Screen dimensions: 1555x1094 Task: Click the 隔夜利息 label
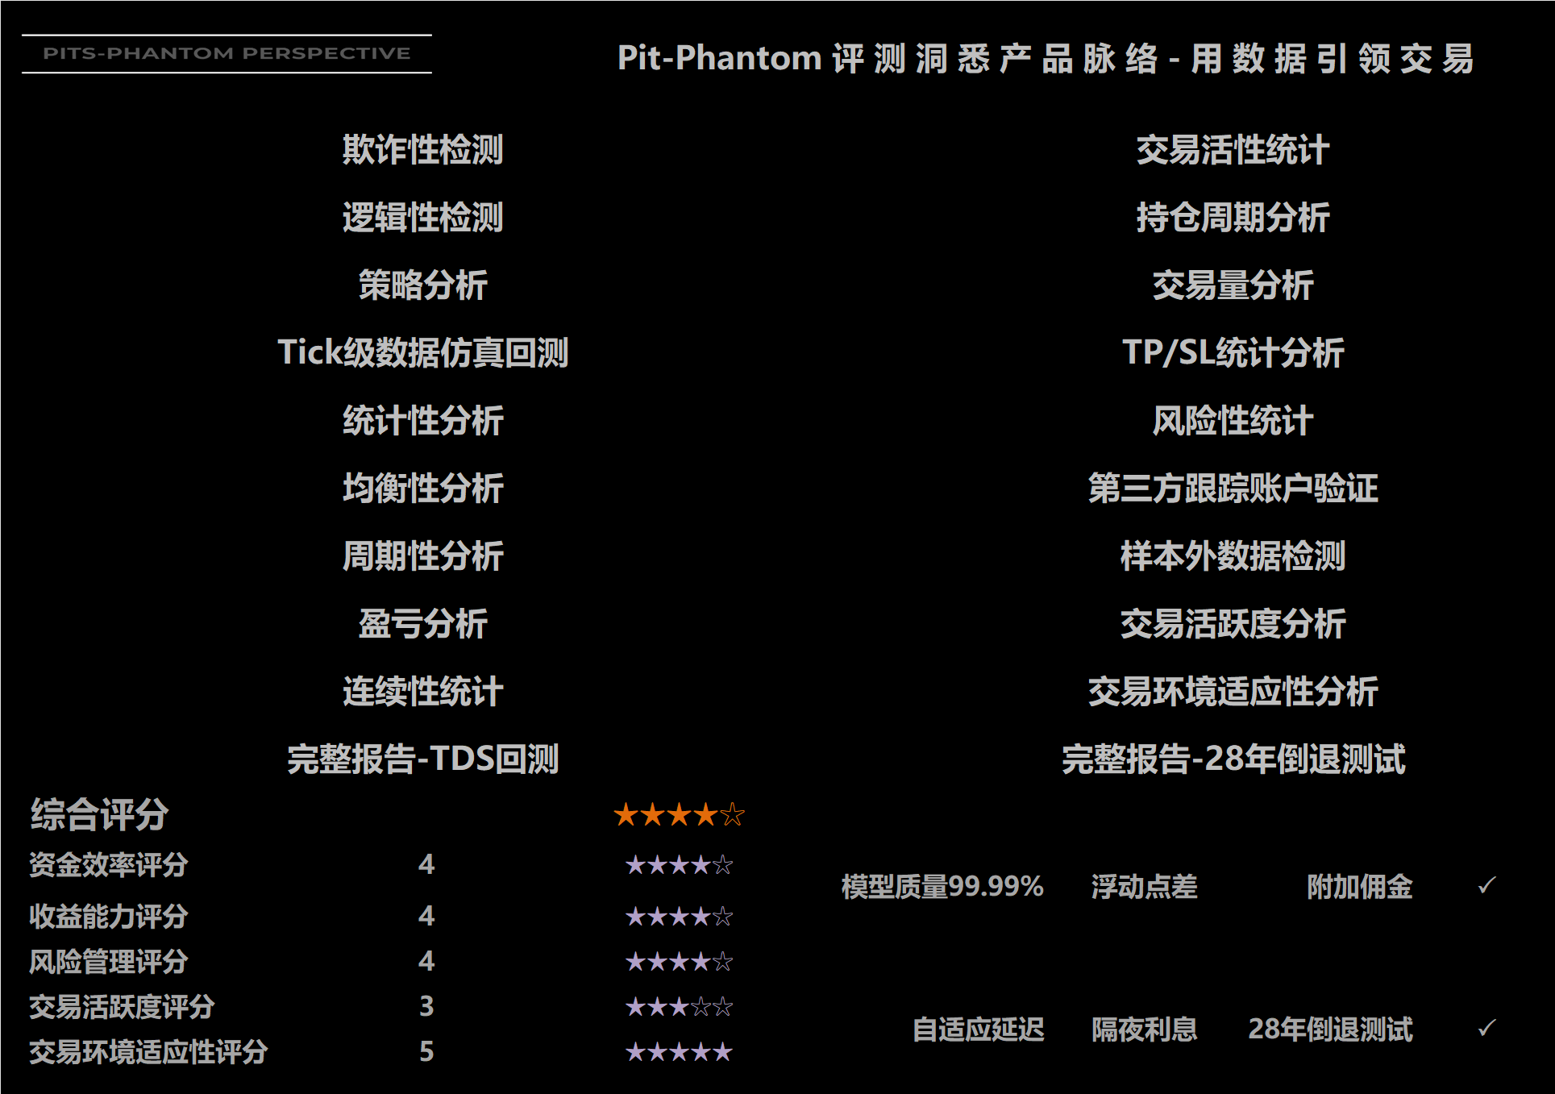1144,1030
